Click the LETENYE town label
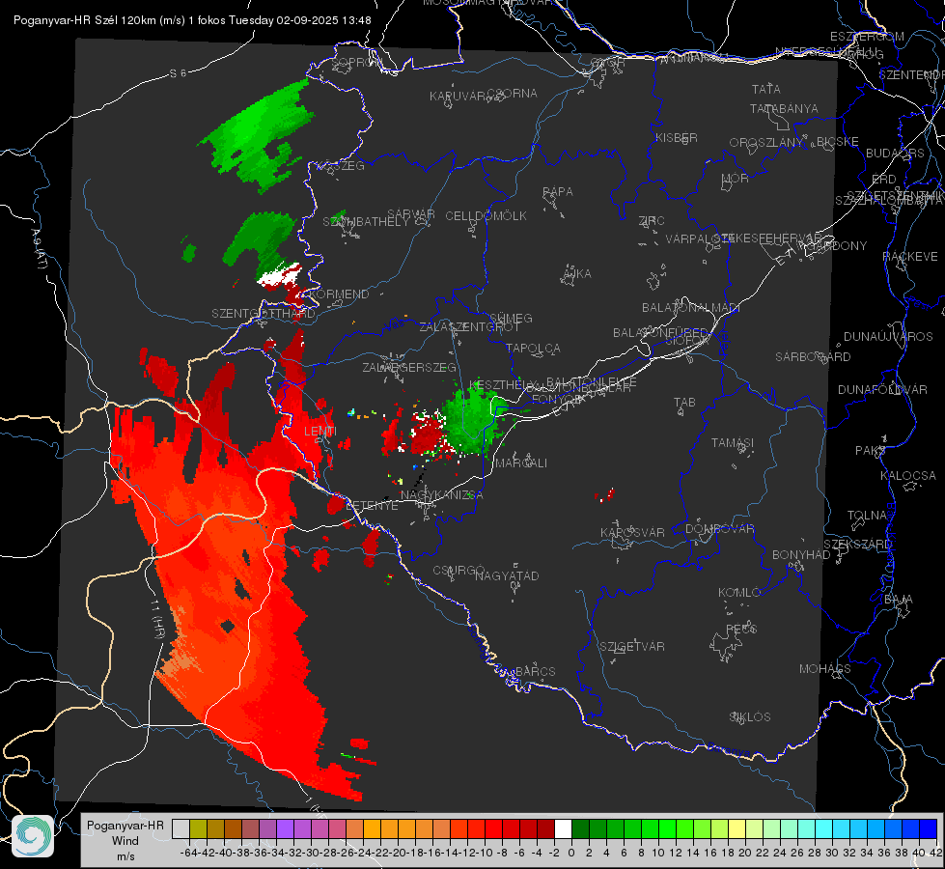This screenshot has height=869, width=945. [x=372, y=506]
